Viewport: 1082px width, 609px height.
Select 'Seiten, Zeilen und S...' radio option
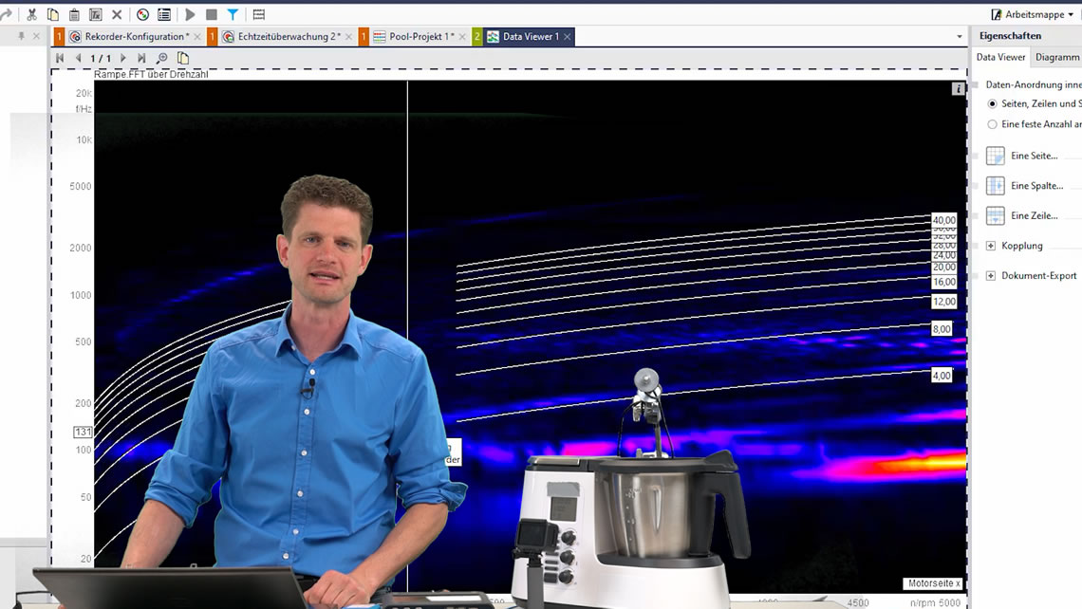click(x=993, y=103)
